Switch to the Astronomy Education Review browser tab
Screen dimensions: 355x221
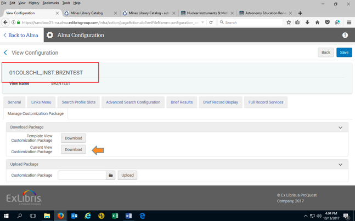point(266,13)
